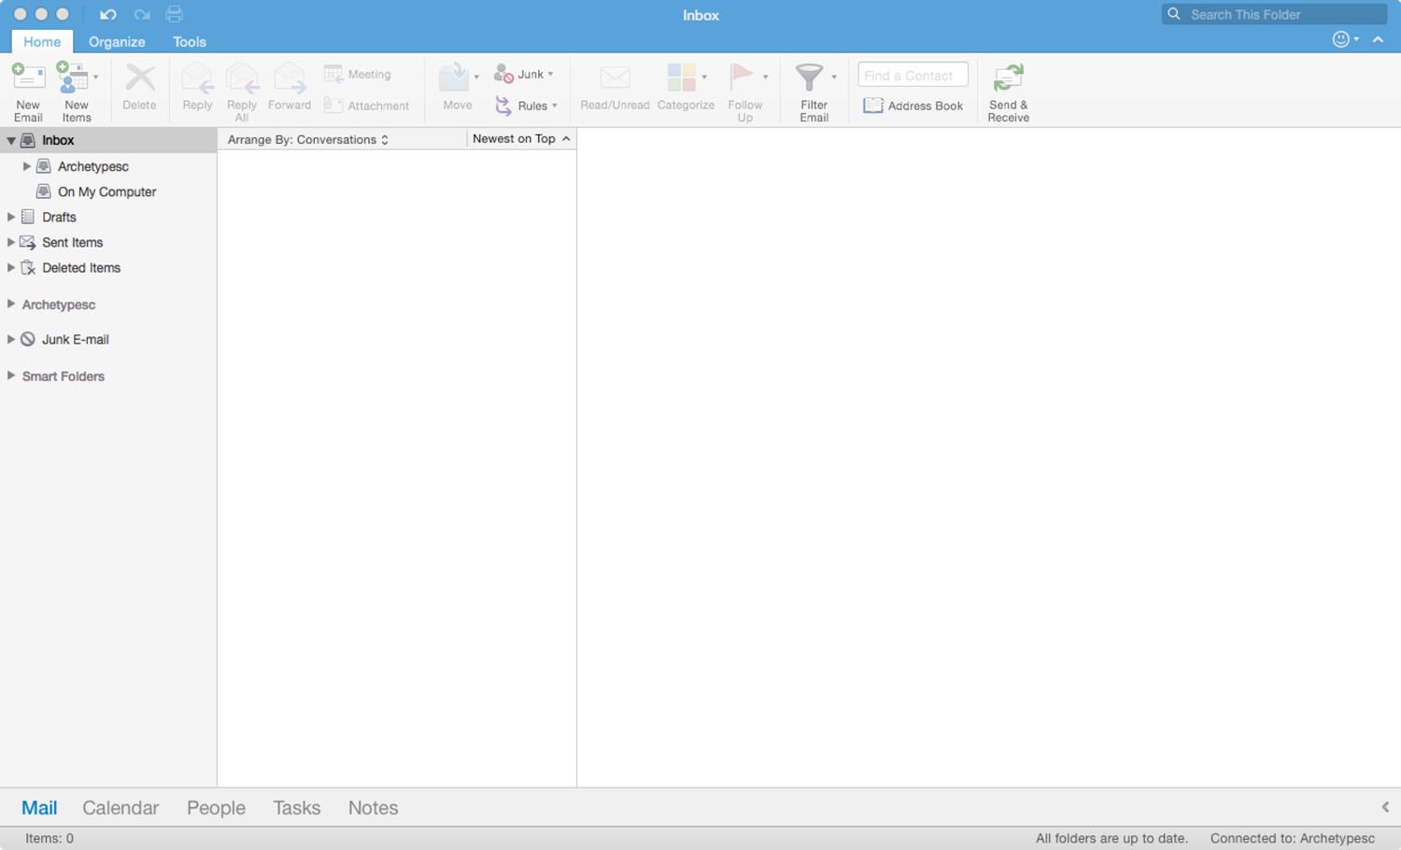
Task: Click the Rules icon in ribbon
Action: tap(503, 106)
